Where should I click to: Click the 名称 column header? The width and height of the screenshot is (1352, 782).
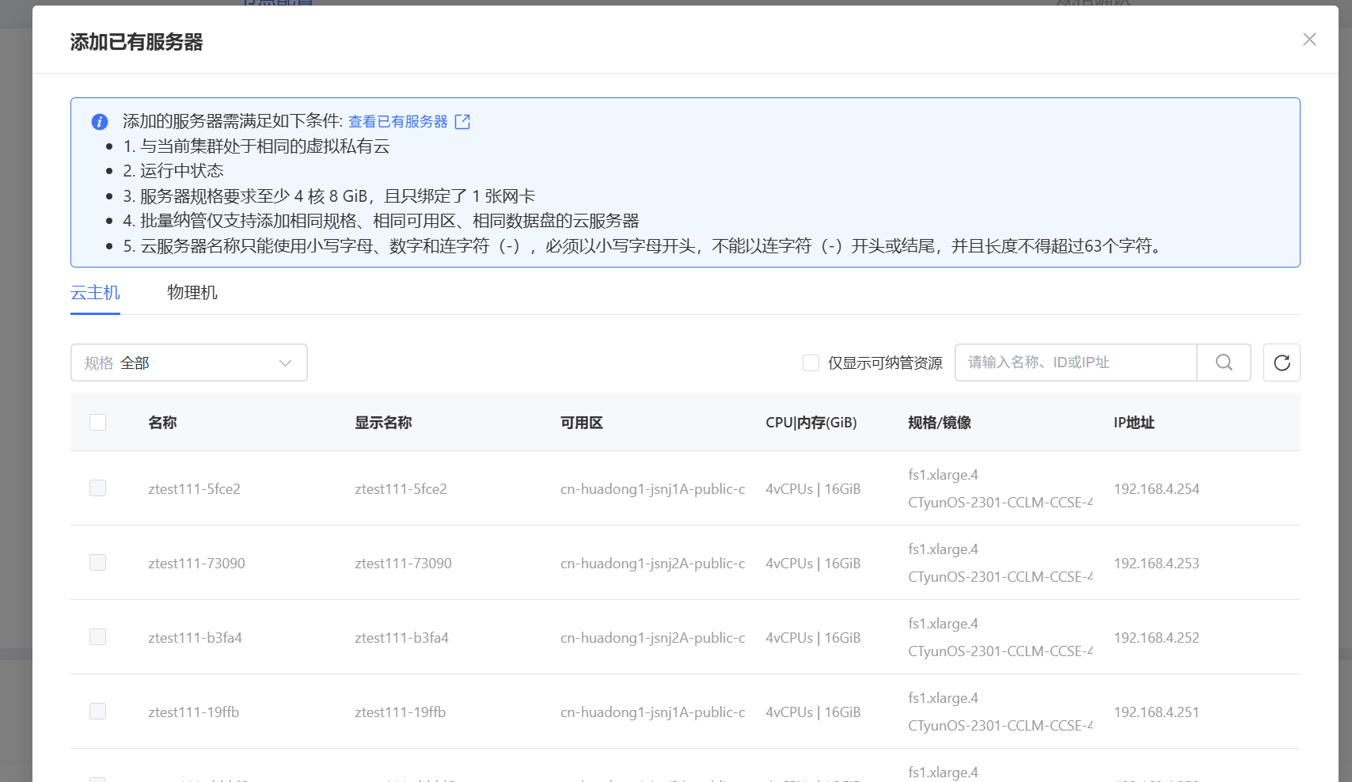point(162,423)
